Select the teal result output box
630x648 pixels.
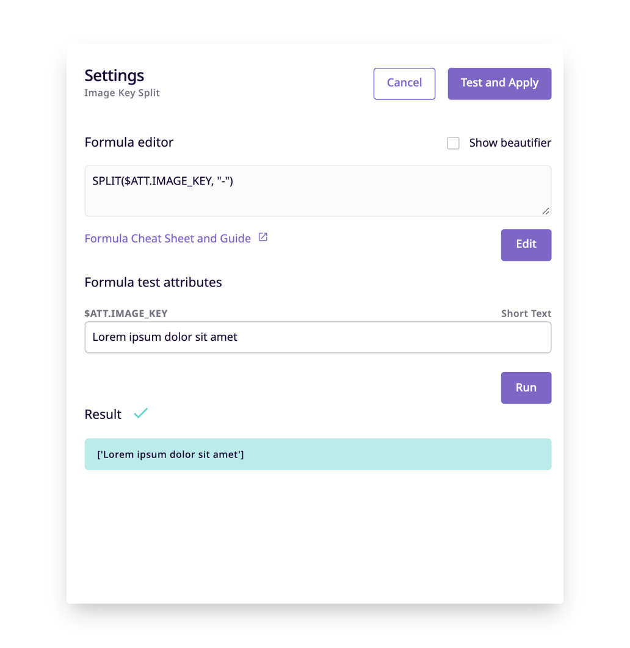[317, 454]
